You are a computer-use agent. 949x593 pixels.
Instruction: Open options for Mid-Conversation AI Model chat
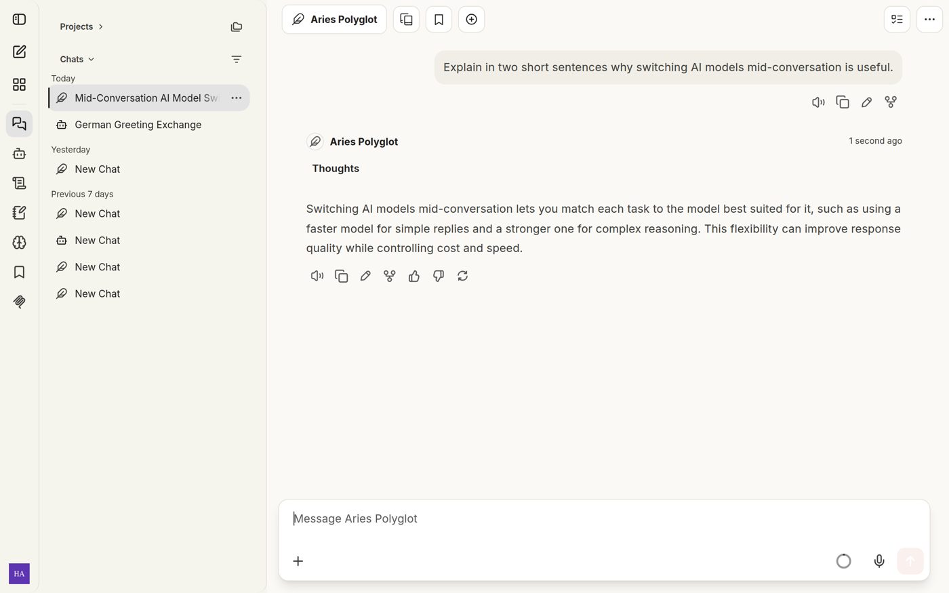[x=237, y=98]
